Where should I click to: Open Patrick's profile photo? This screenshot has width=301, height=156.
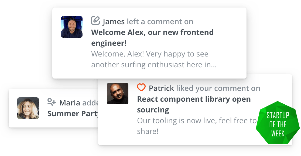click(118, 94)
